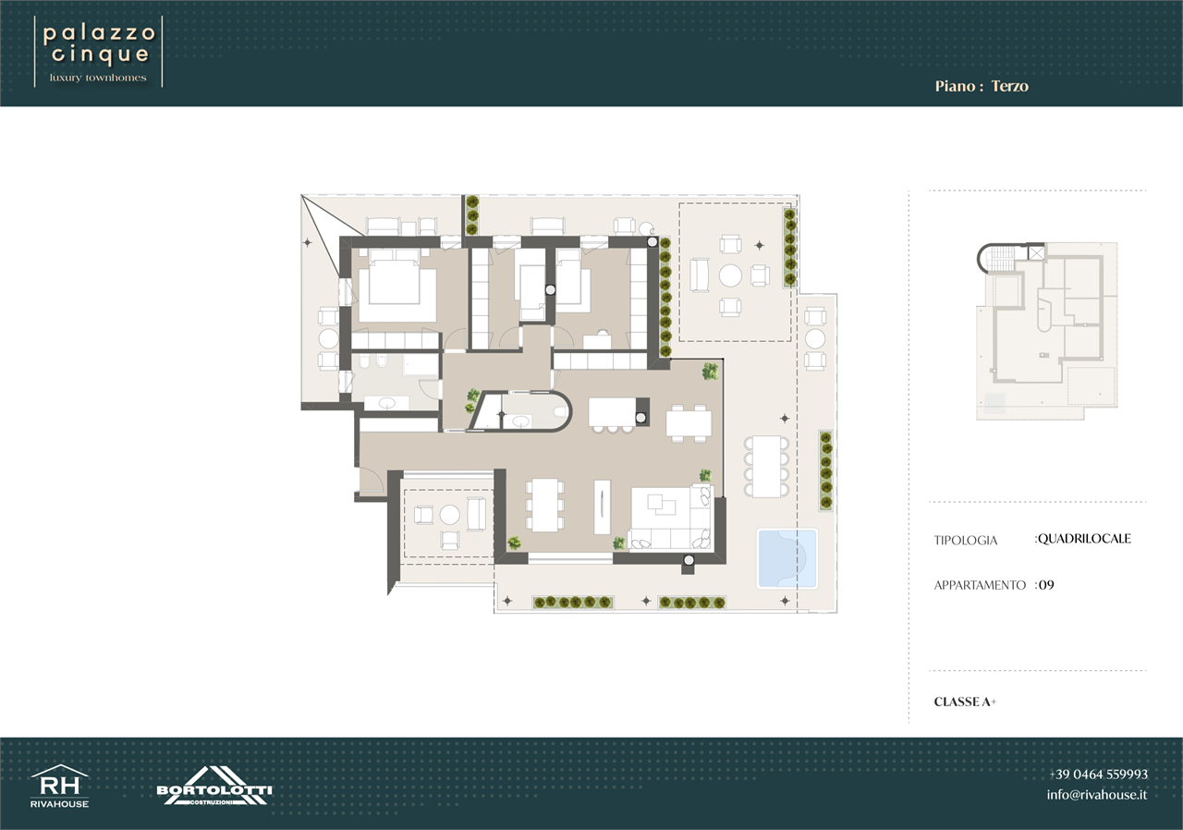Click the indoor dining table beside the sofa
The height and width of the screenshot is (830, 1183).
pyautogui.click(x=544, y=505)
